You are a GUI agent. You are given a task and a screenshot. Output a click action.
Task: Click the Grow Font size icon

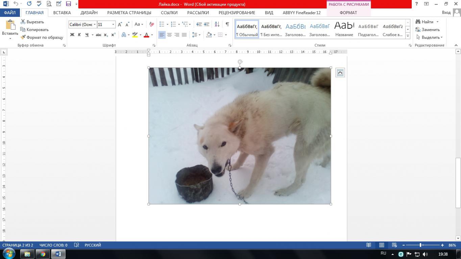120,24
